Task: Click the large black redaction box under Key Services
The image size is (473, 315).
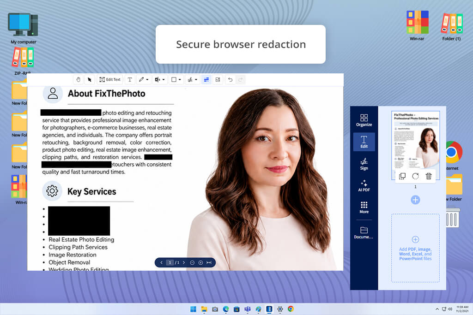Action: point(79,221)
